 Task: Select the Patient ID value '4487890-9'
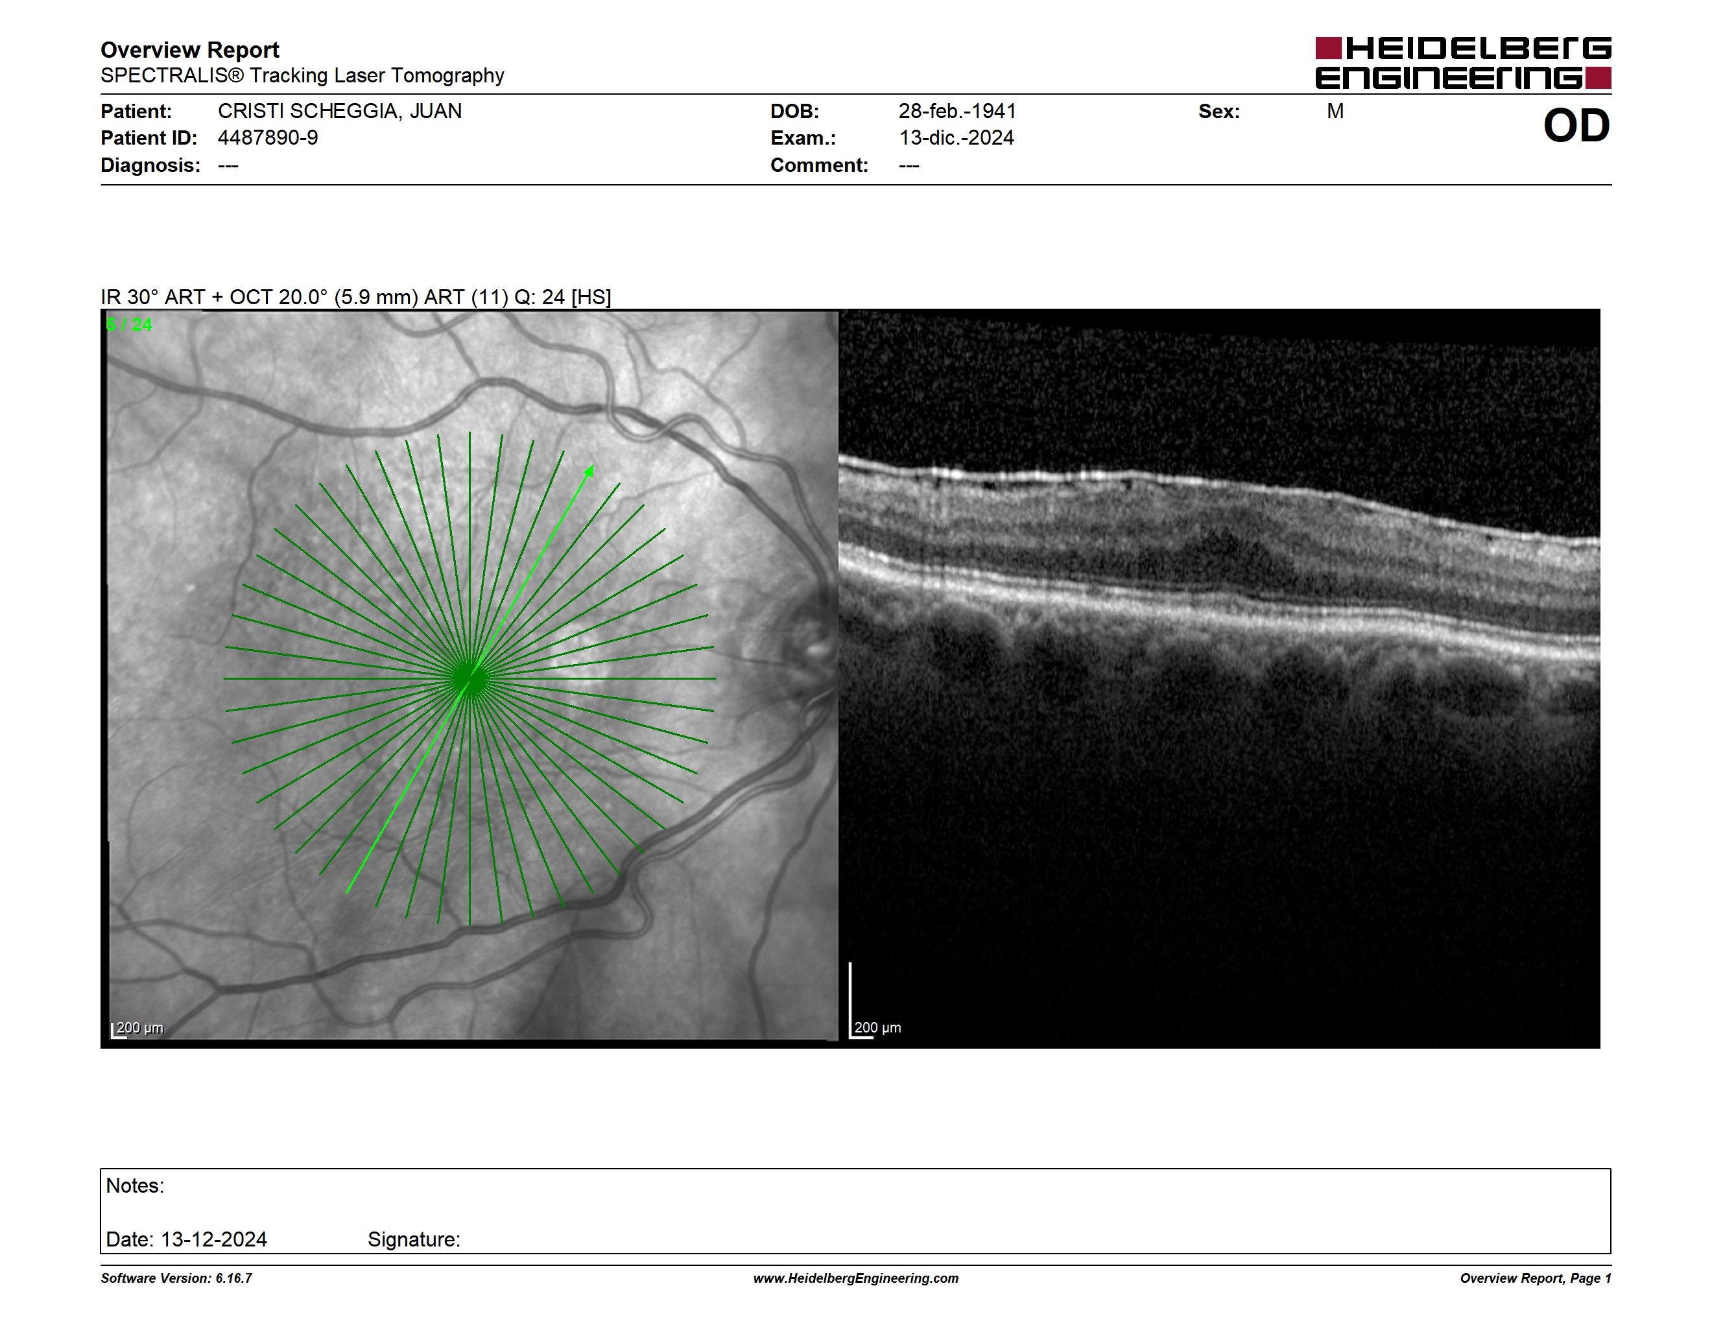[x=268, y=138]
